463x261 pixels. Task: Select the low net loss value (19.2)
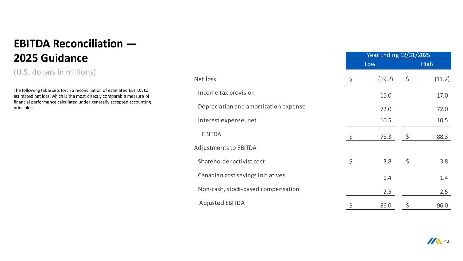(385, 79)
